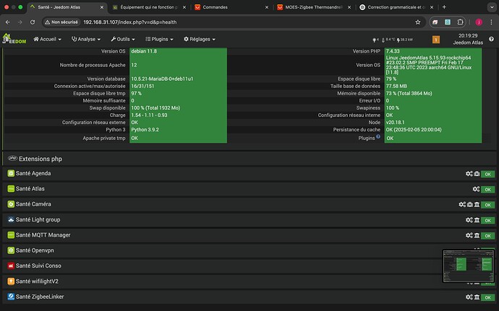The width and height of the screenshot is (499, 311).
Task: Click the OK status on Santé Caméra row
Action: point(487,205)
